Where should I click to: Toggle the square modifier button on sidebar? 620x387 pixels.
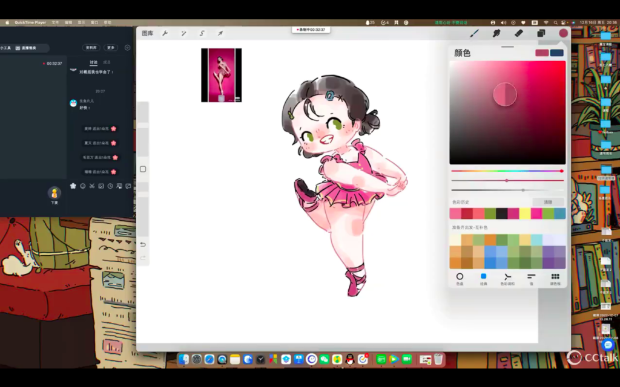pos(143,169)
